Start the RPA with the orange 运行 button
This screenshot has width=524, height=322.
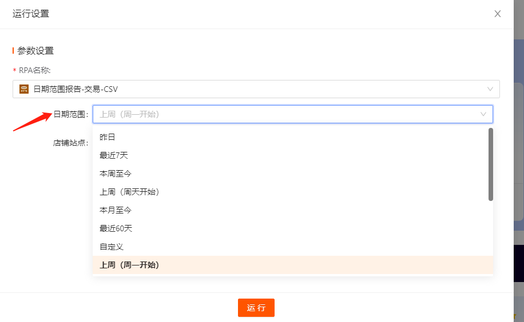pos(256,308)
